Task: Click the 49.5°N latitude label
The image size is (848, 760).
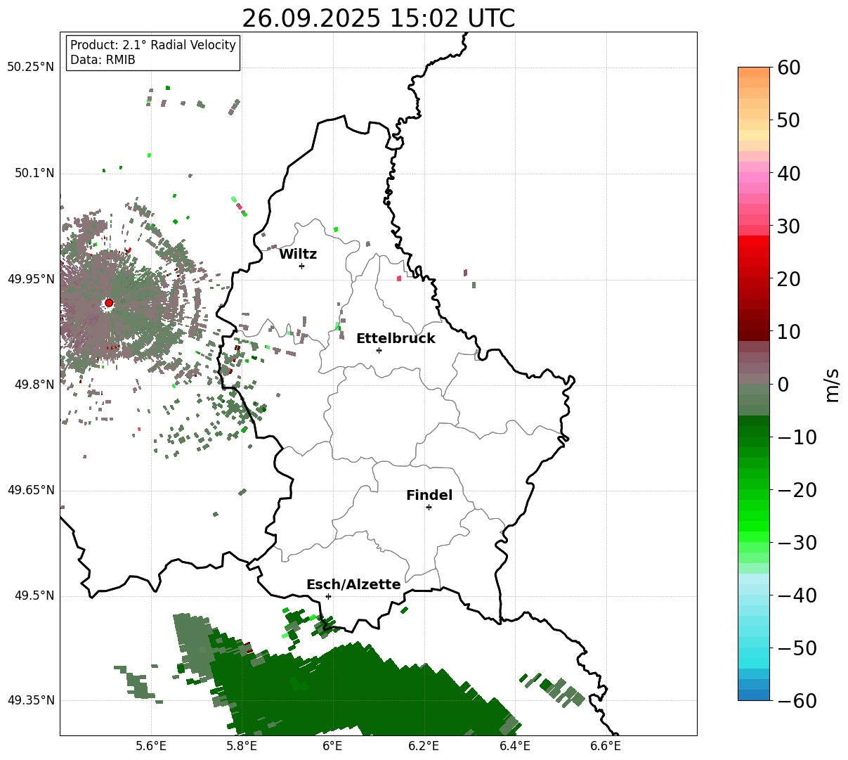Action: point(34,595)
